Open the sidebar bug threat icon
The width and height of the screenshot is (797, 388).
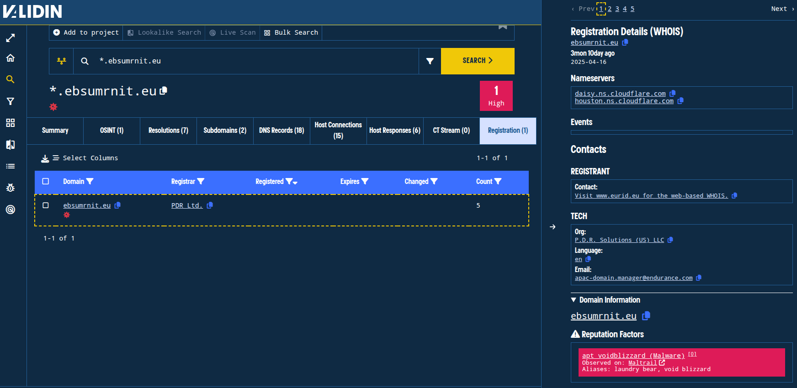(11, 188)
